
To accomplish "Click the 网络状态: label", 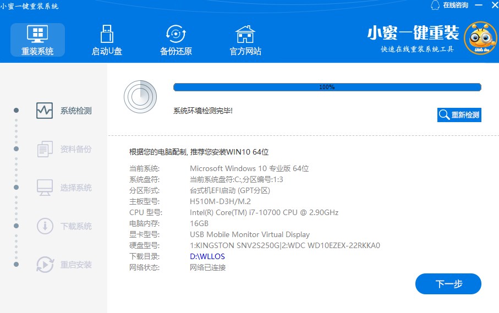I will [144, 267].
